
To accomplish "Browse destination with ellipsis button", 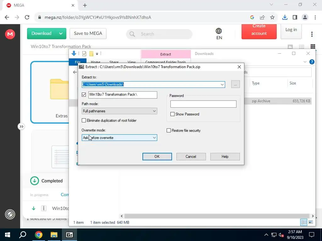I will tap(235, 84).
